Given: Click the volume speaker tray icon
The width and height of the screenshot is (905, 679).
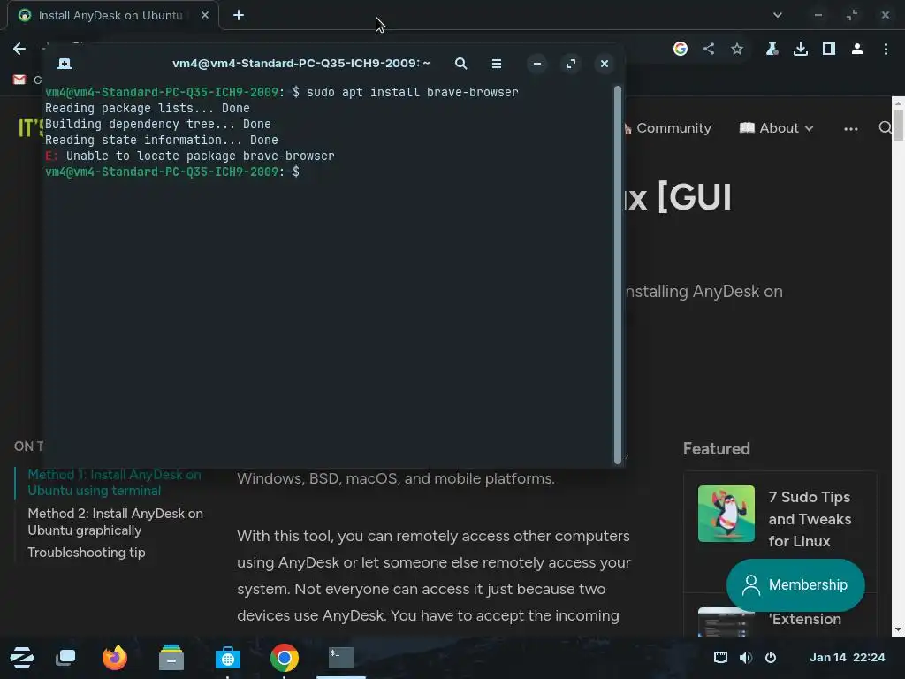Looking at the screenshot, I should pos(746,658).
